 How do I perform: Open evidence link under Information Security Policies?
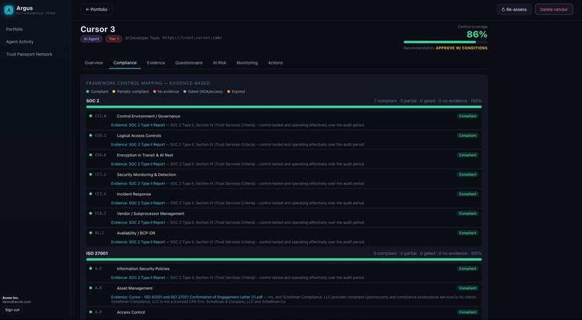click(x=138, y=277)
